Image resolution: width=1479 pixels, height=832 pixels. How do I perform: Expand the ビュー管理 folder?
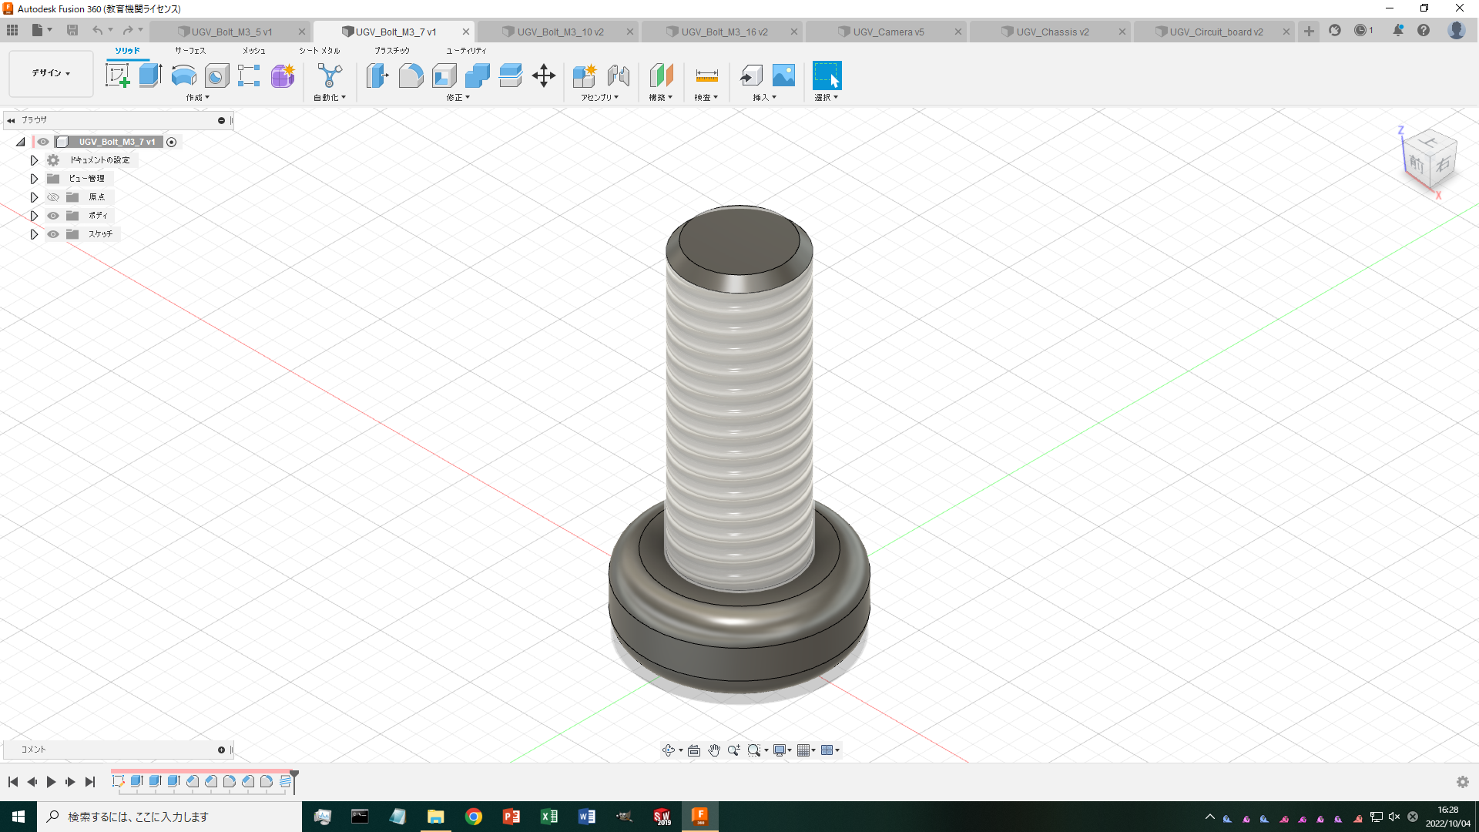(x=34, y=178)
